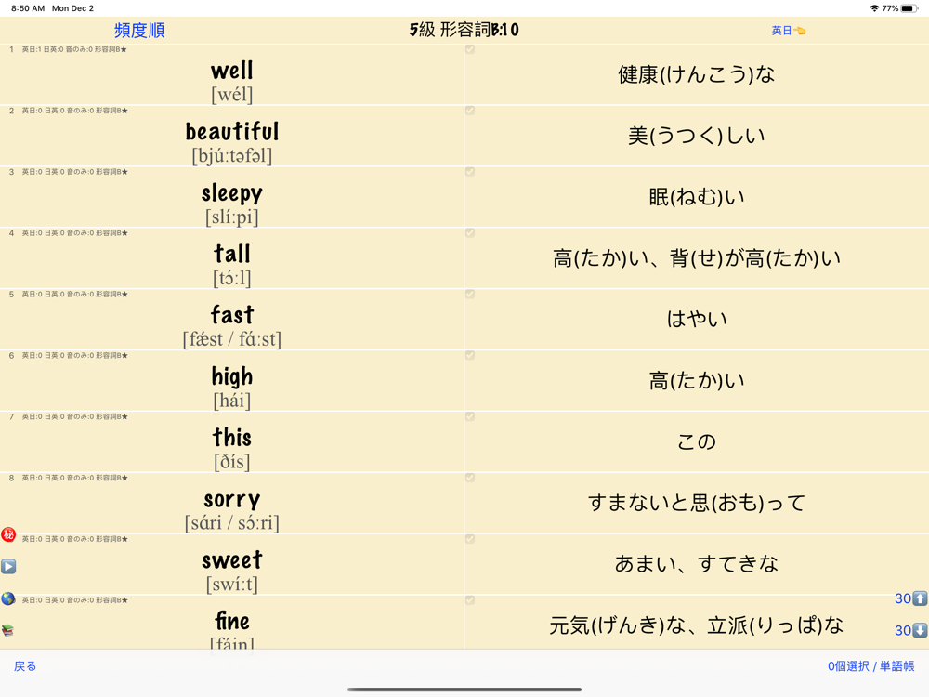The width and height of the screenshot is (929, 697).
Task: Toggle checkbox for the word sleepy
Action: coord(470,172)
